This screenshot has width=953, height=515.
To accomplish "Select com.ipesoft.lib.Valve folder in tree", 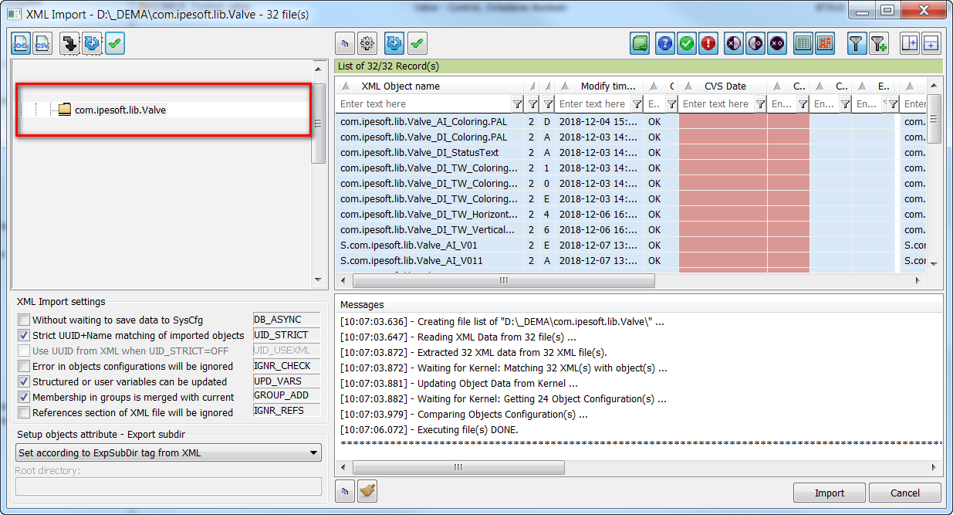I will pyautogui.click(x=120, y=110).
